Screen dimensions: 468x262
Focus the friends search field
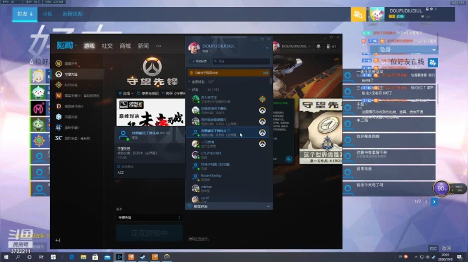(241, 61)
